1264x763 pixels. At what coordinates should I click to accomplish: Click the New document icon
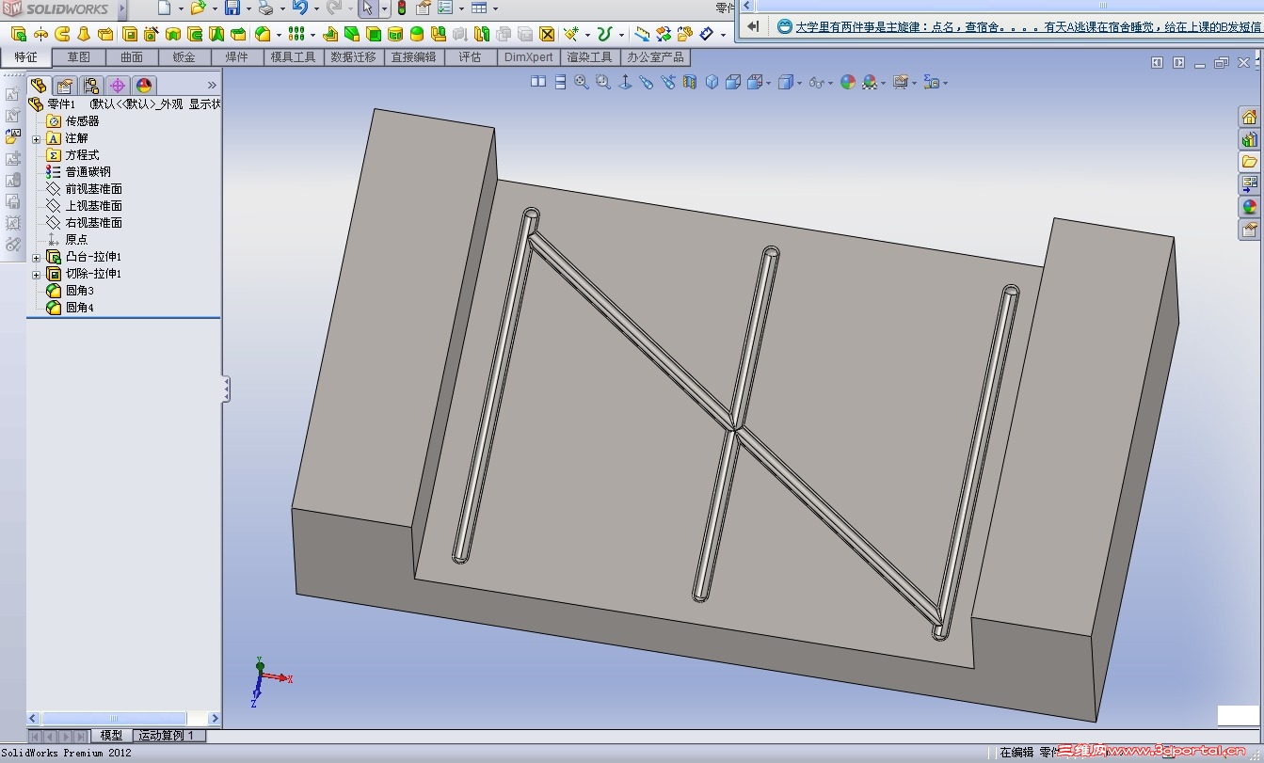(x=164, y=8)
